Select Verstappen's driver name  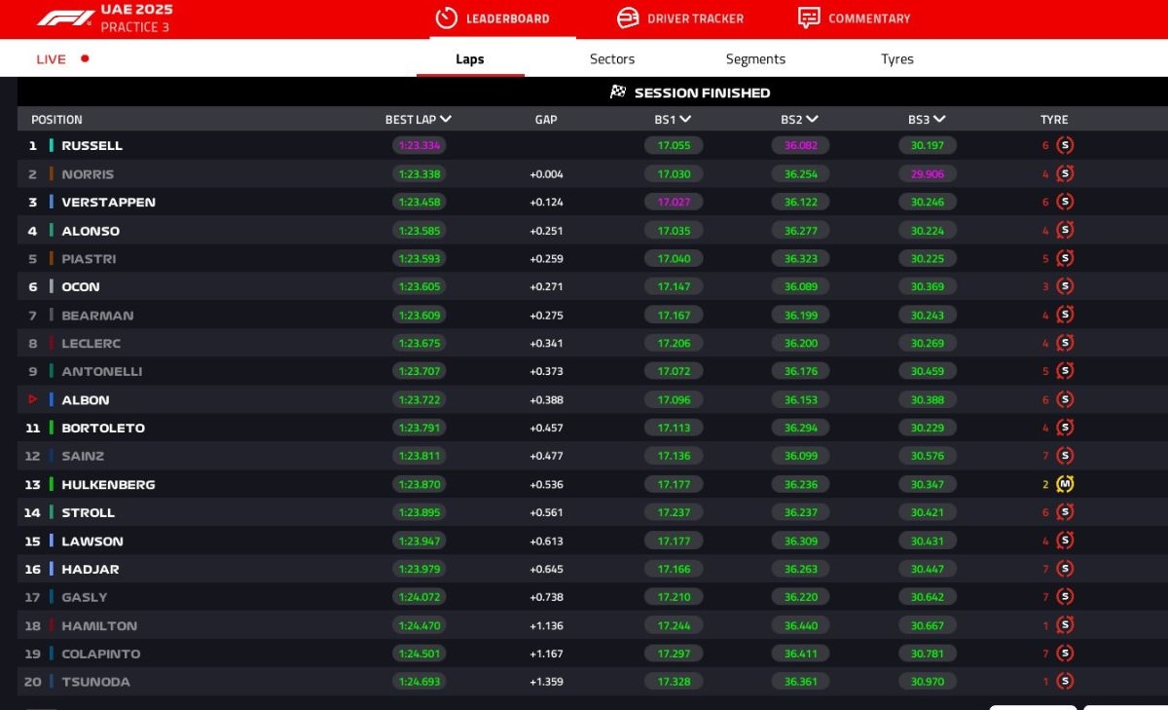pyautogui.click(x=108, y=203)
